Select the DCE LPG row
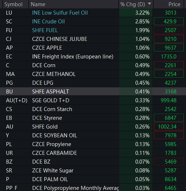 pos(93,83)
